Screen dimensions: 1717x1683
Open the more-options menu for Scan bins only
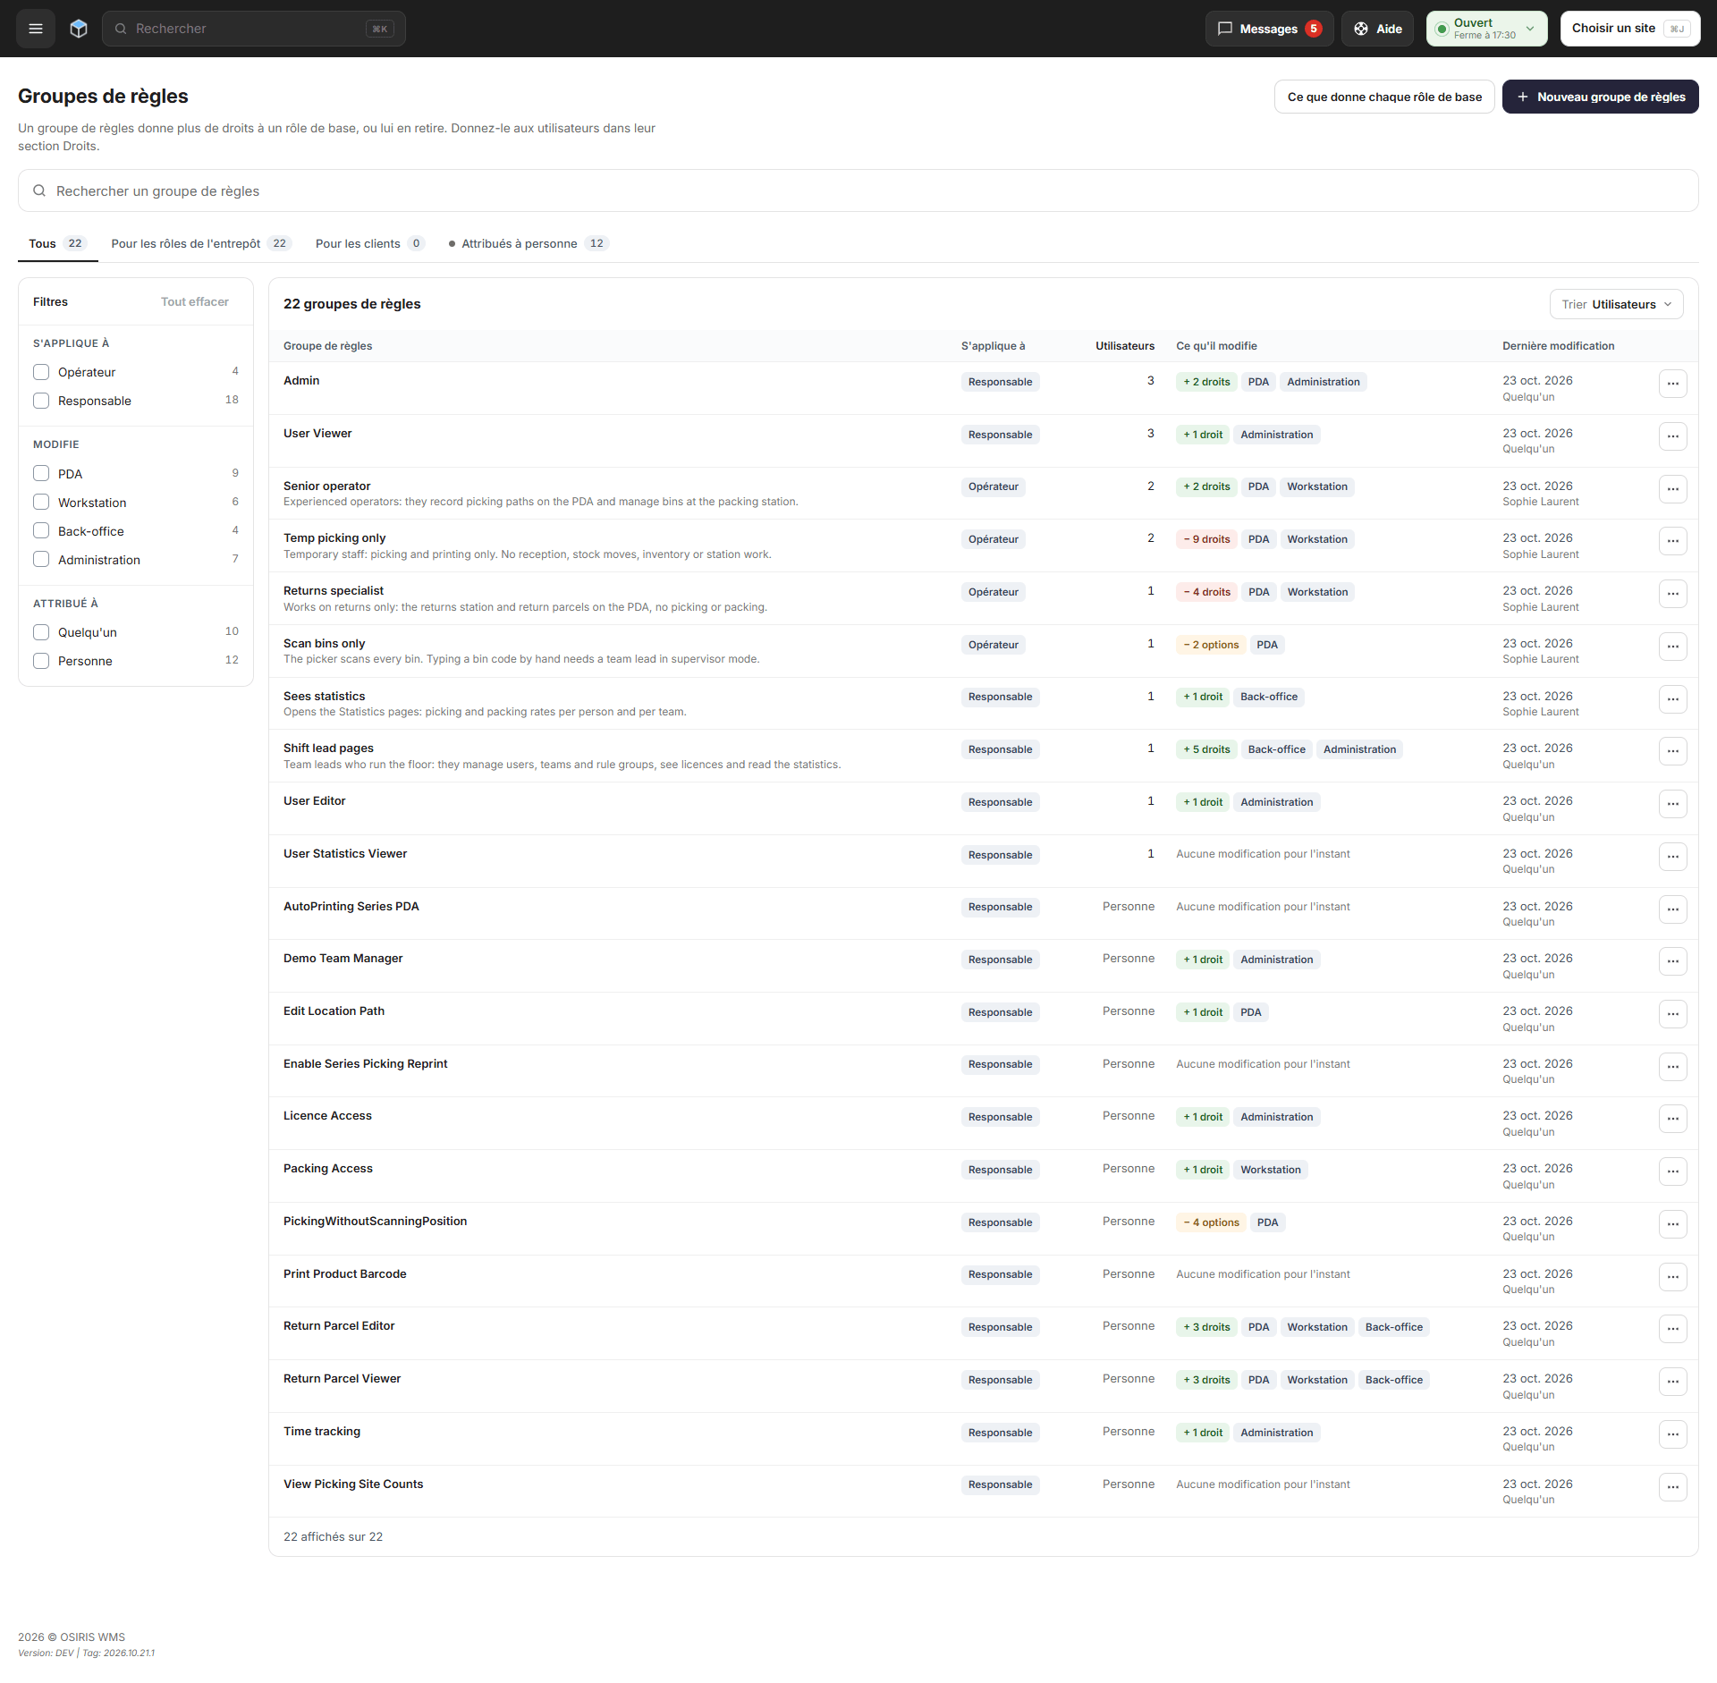pyautogui.click(x=1672, y=647)
